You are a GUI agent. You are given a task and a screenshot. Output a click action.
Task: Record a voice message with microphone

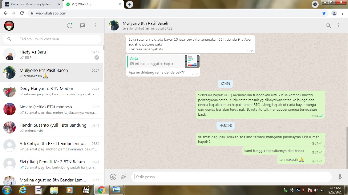click(340, 177)
